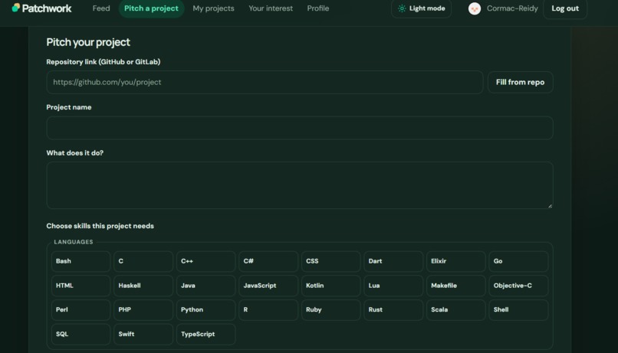Select the Dart skill
Image resolution: width=618 pixels, height=353 pixels.
tap(393, 261)
